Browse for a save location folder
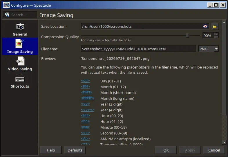This screenshot has width=228, height=157. 215,27
